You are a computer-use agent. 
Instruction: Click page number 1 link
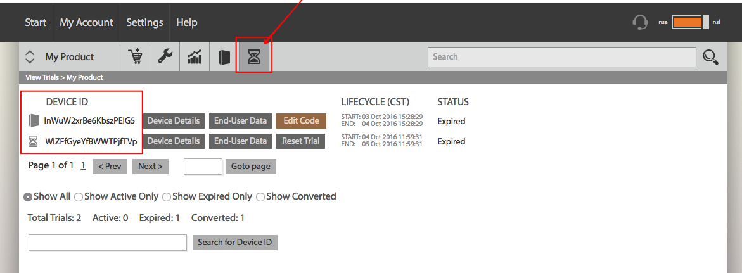[83, 165]
